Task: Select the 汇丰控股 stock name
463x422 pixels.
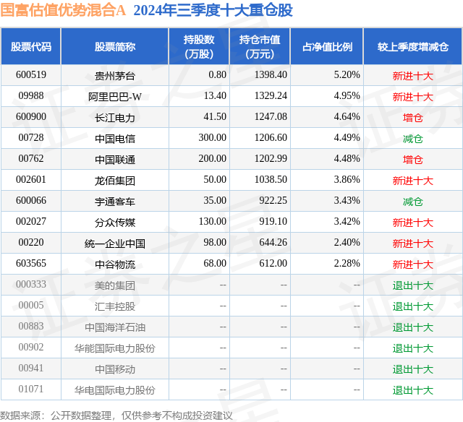Action: (x=115, y=306)
